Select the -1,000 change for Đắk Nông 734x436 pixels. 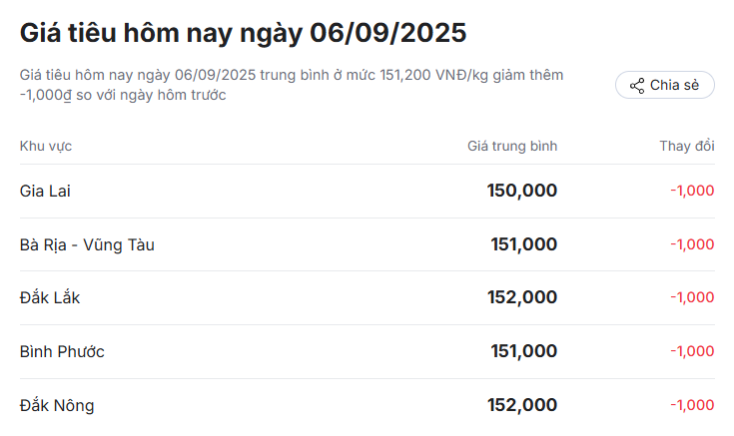[692, 405]
